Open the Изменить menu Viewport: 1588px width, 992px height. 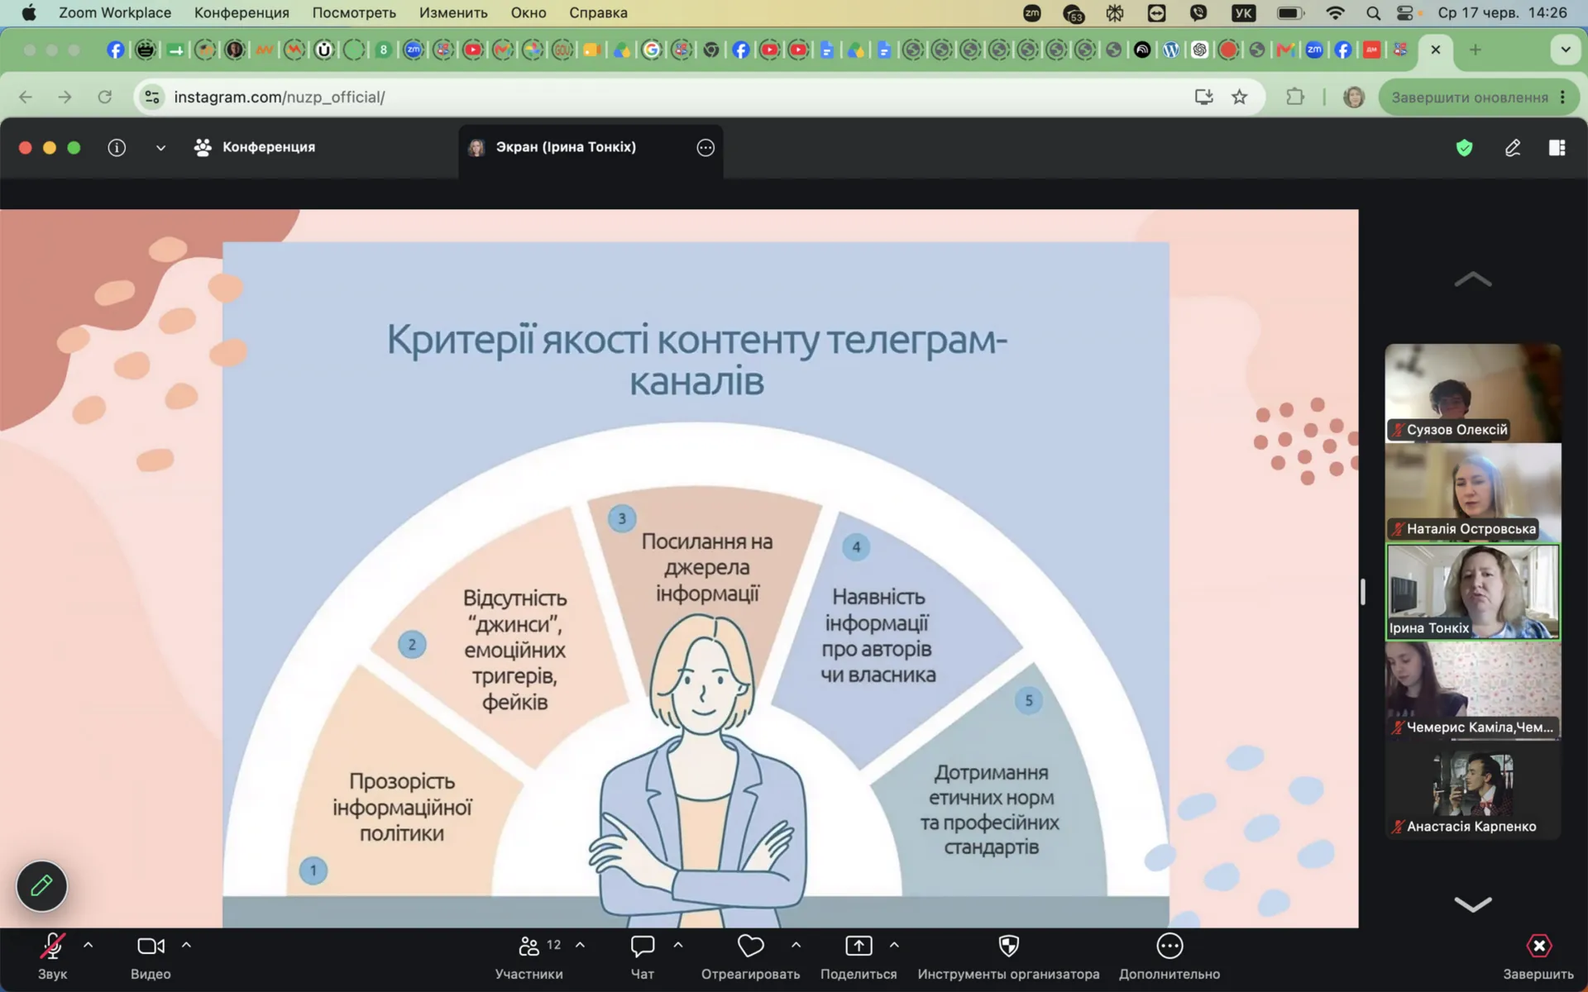453,12
